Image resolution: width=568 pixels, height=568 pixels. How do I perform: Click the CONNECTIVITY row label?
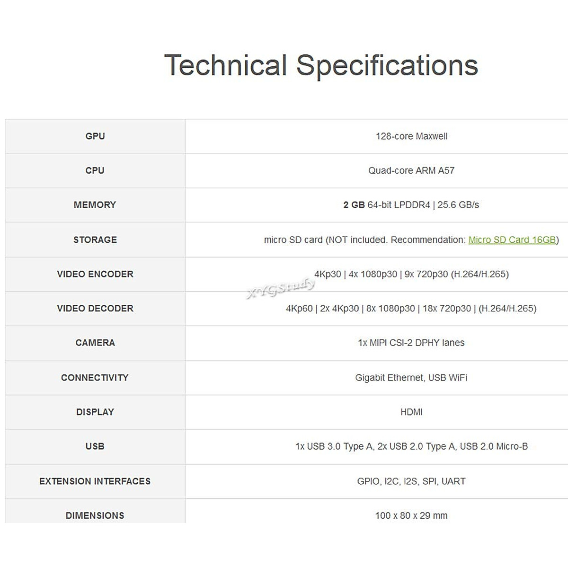click(x=95, y=378)
